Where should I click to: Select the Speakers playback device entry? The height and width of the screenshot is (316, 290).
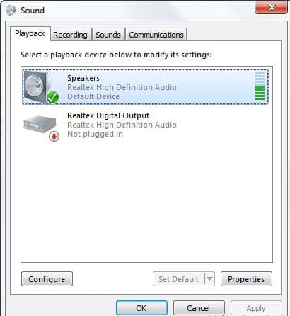[x=146, y=87]
